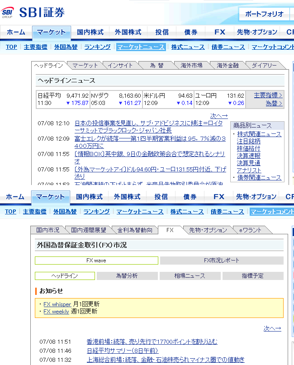Select 債券 in the upper main navigation bar

pos(190,32)
